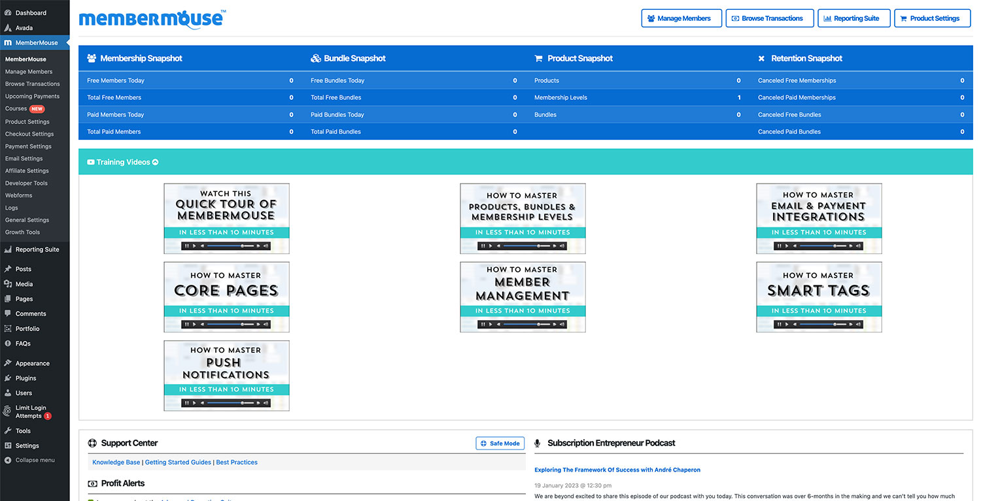Click the Appearance brush icon
981x501 pixels.
(8, 363)
